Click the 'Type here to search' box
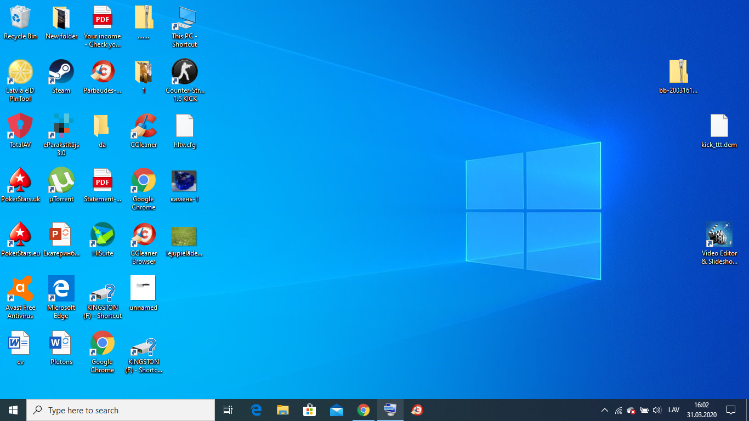749x421 pixels. 121,410
